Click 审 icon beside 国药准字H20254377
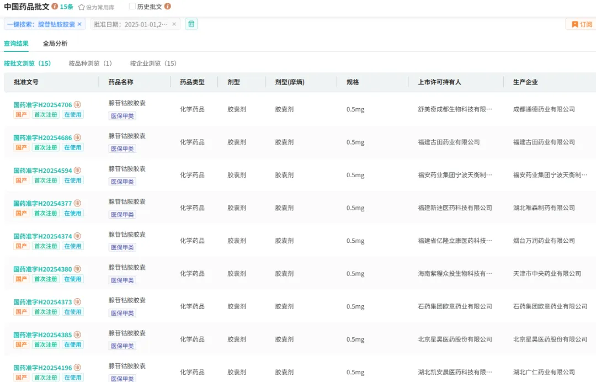Image resolution: width=596 pixels, height=382 pixels. coord(77,203)
